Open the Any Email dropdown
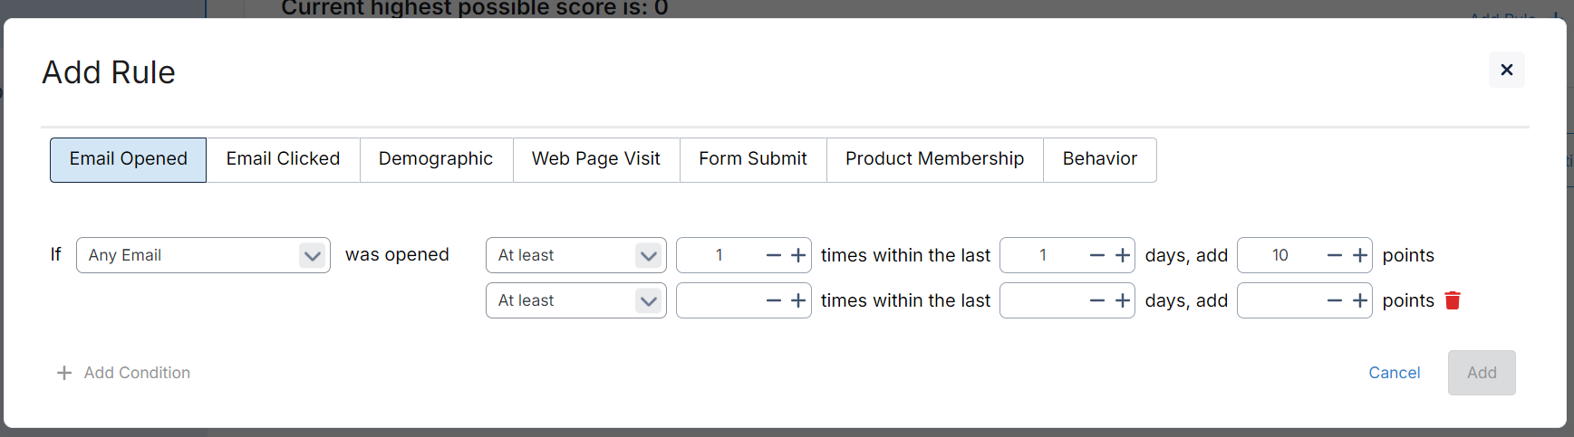Viewport: 1574px width, 437px height. point(203,255)
